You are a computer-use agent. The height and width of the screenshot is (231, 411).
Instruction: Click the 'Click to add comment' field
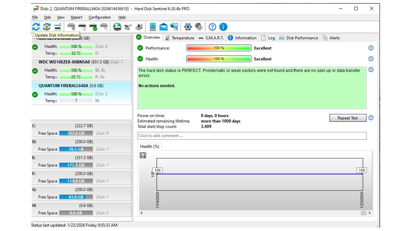251,136
